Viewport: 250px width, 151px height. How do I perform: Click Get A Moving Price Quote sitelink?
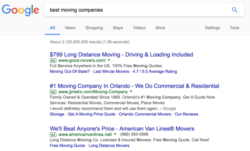[92, 114]
